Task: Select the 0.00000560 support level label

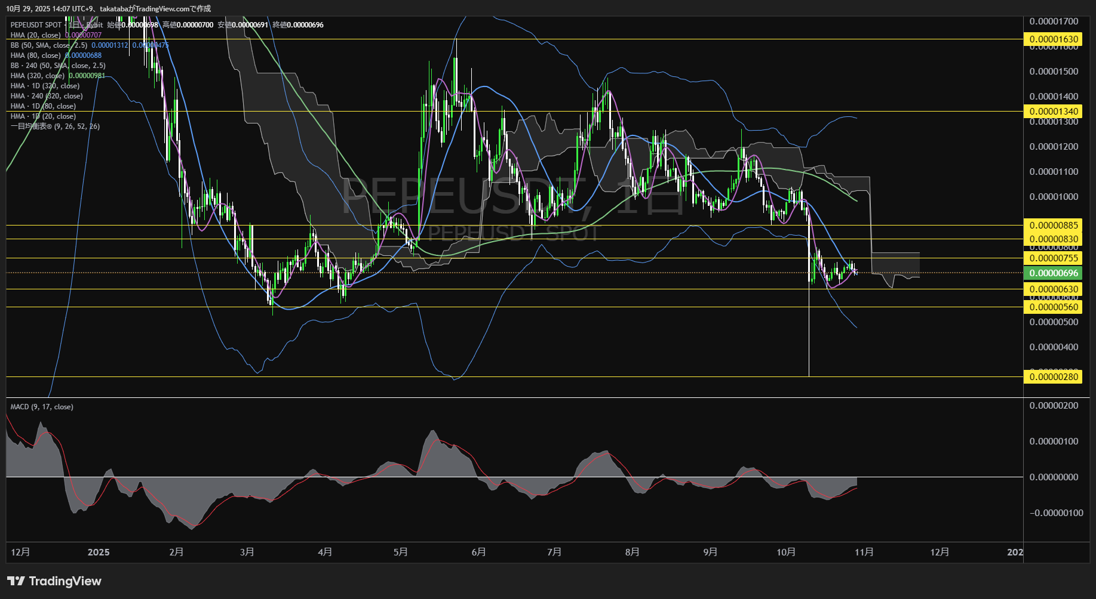Action: [1053, 307]
